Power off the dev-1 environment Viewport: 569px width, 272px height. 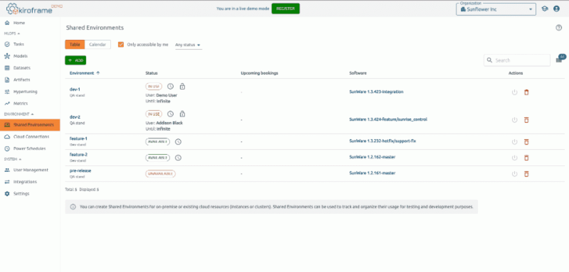point(514,92)
